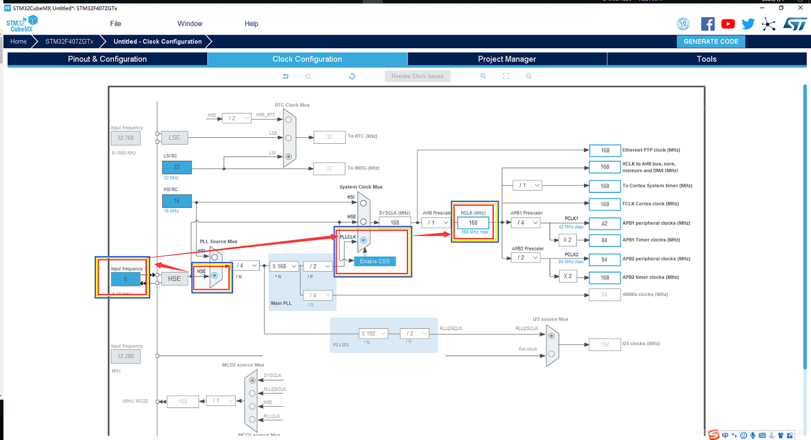Select HSE in PLL Source Mux
811x440 pixels.
[214, 275]
